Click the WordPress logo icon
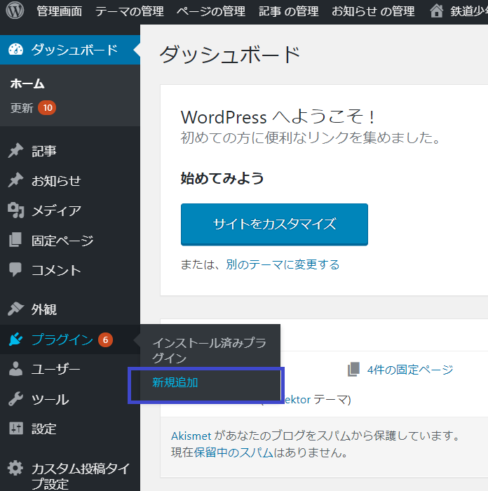The height and width of the screenshot is (491, 488). 15,11
